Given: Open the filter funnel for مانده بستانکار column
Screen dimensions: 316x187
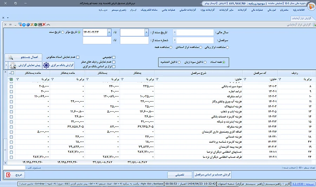Looking at the screenshot, I should pos(17,79).
